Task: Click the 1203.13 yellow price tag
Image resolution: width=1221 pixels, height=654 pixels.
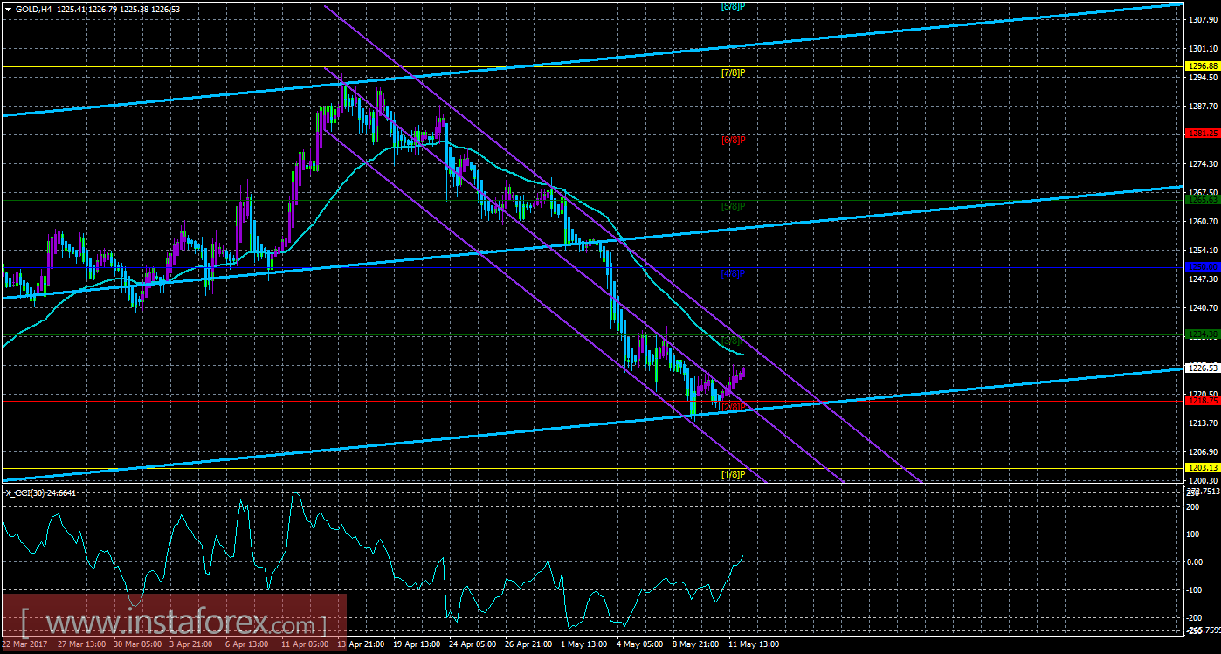Action: pos(1202,468)
